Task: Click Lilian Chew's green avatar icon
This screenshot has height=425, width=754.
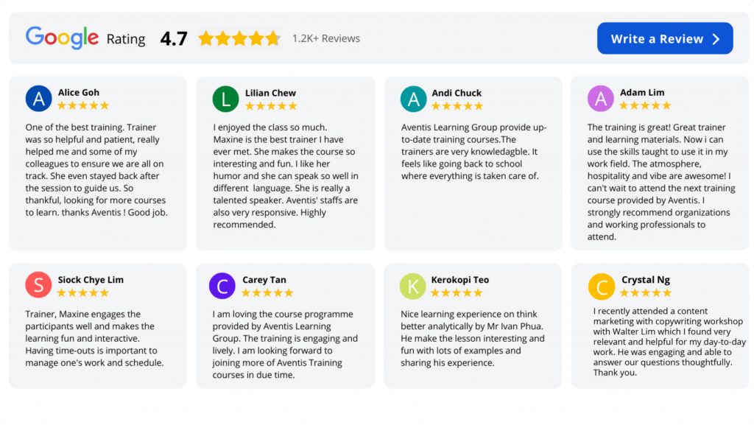Action: pyautogui.click(x=225, y=99)
